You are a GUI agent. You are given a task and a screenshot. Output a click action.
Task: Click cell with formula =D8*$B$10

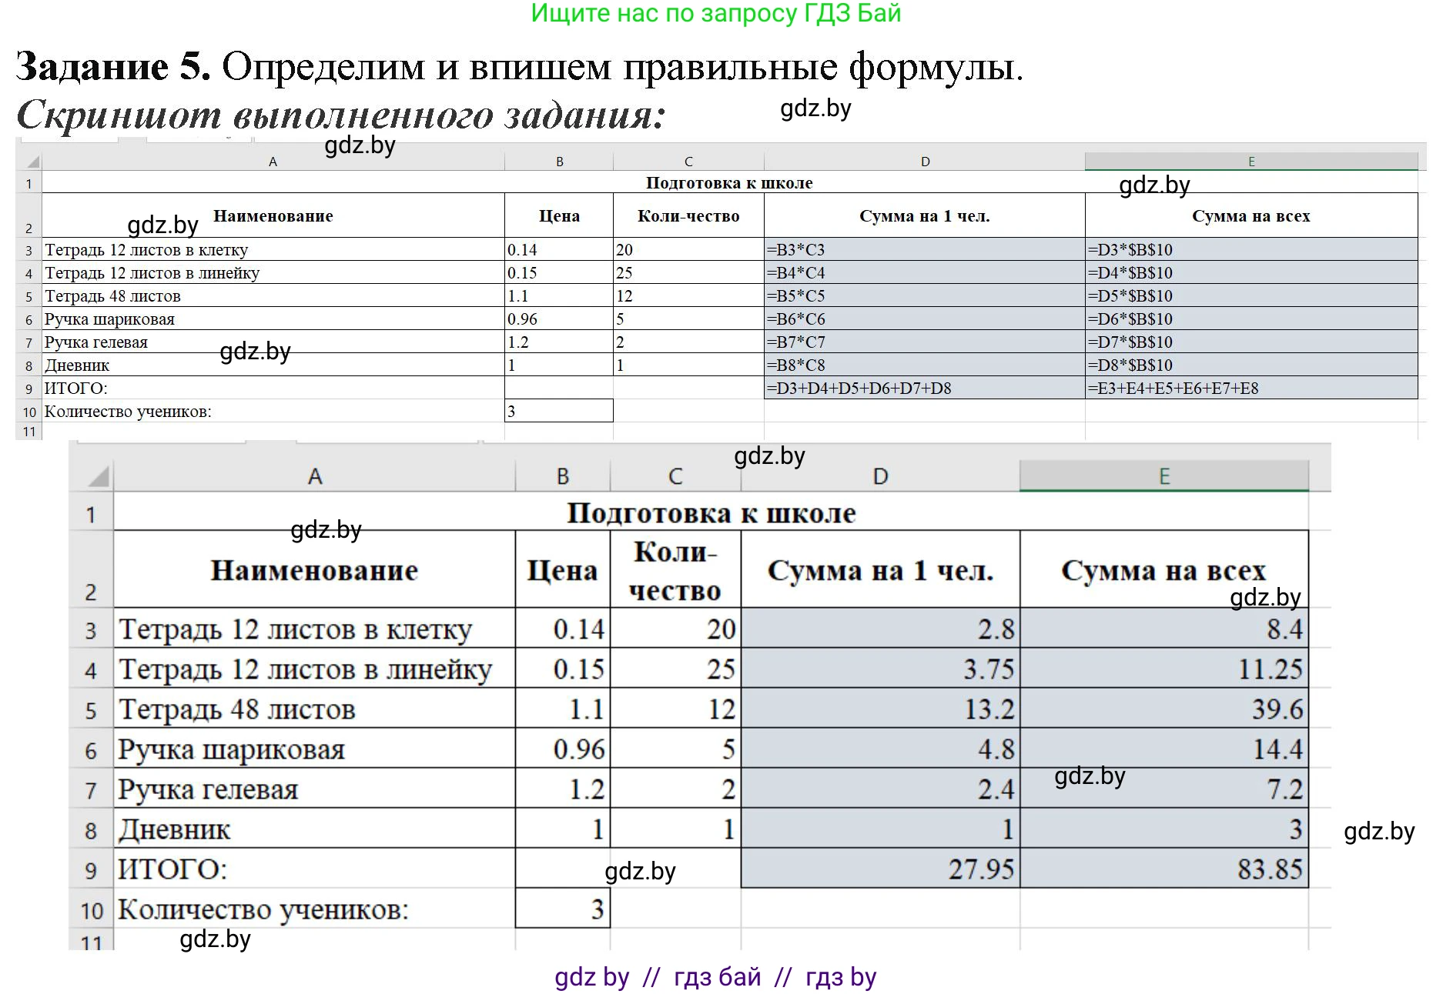pyautogui.click(x=1251, y=365)
